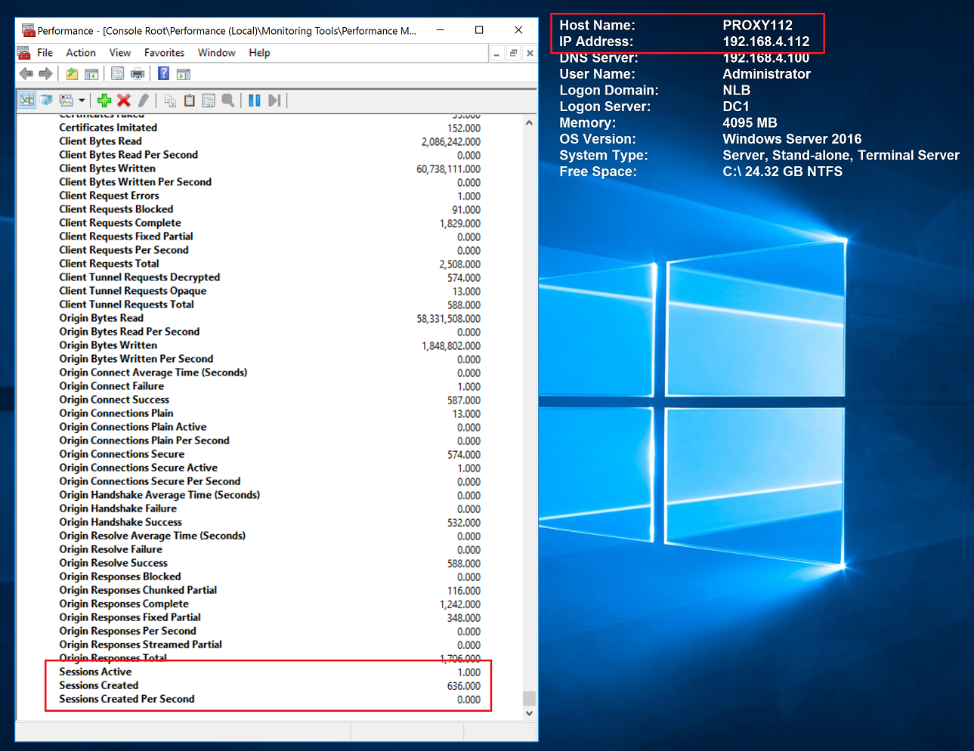
Task: Restore the inner MDI console window
Action: [513, 53]
